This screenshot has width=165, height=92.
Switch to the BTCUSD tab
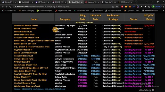pyautogui.click(x=59, y=2)
